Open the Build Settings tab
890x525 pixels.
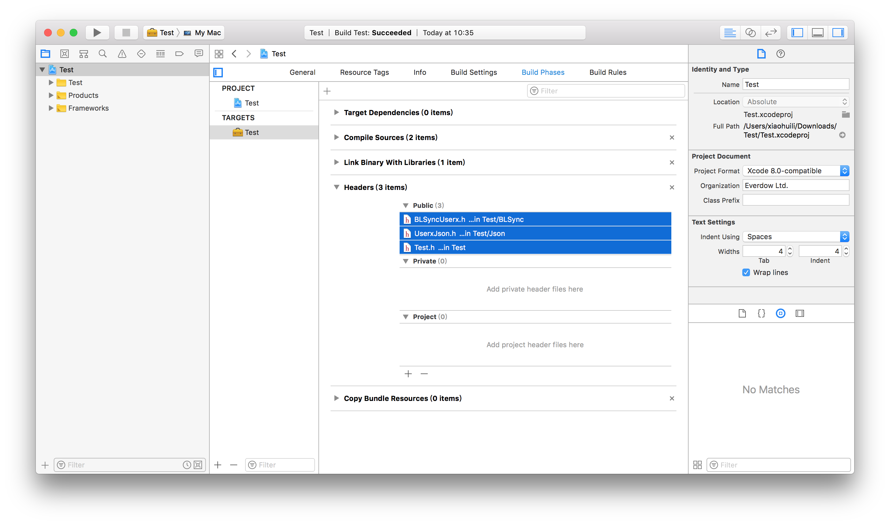tap(474, 73)
